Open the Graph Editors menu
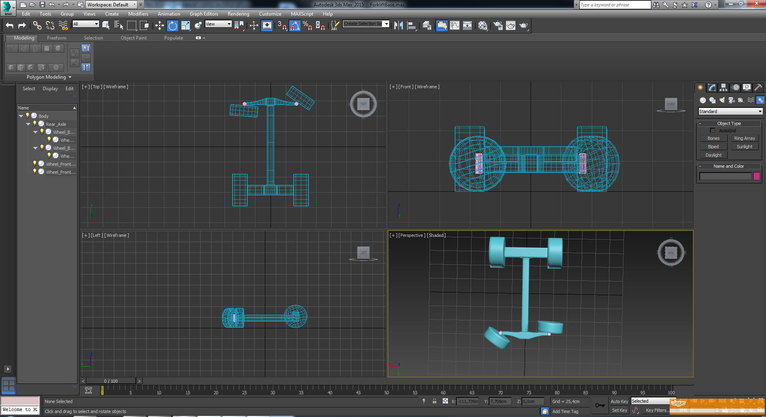The height and width of the screenshot is (417, 766). coord(204,14)
